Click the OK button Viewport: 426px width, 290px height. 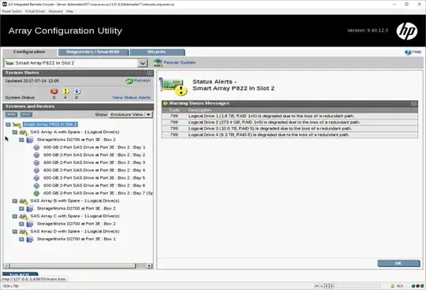pos(398,263)
